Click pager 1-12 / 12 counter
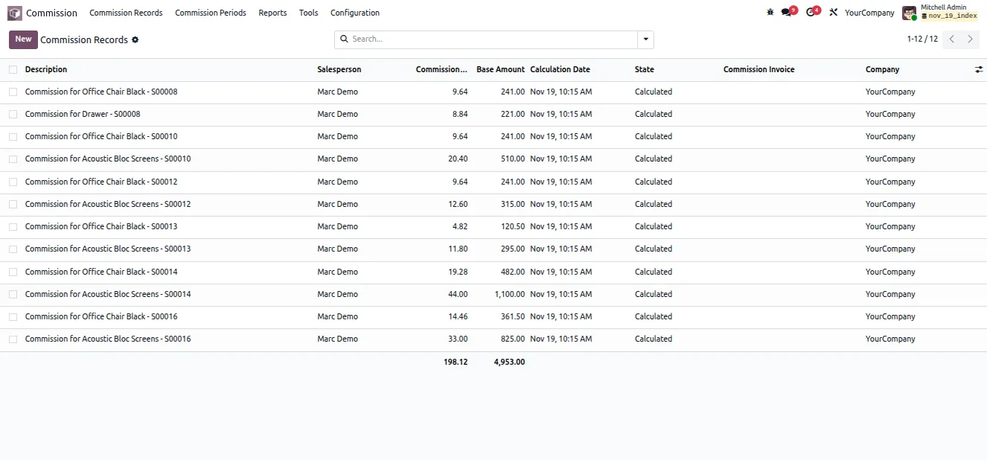 click(x=922, y=39)
